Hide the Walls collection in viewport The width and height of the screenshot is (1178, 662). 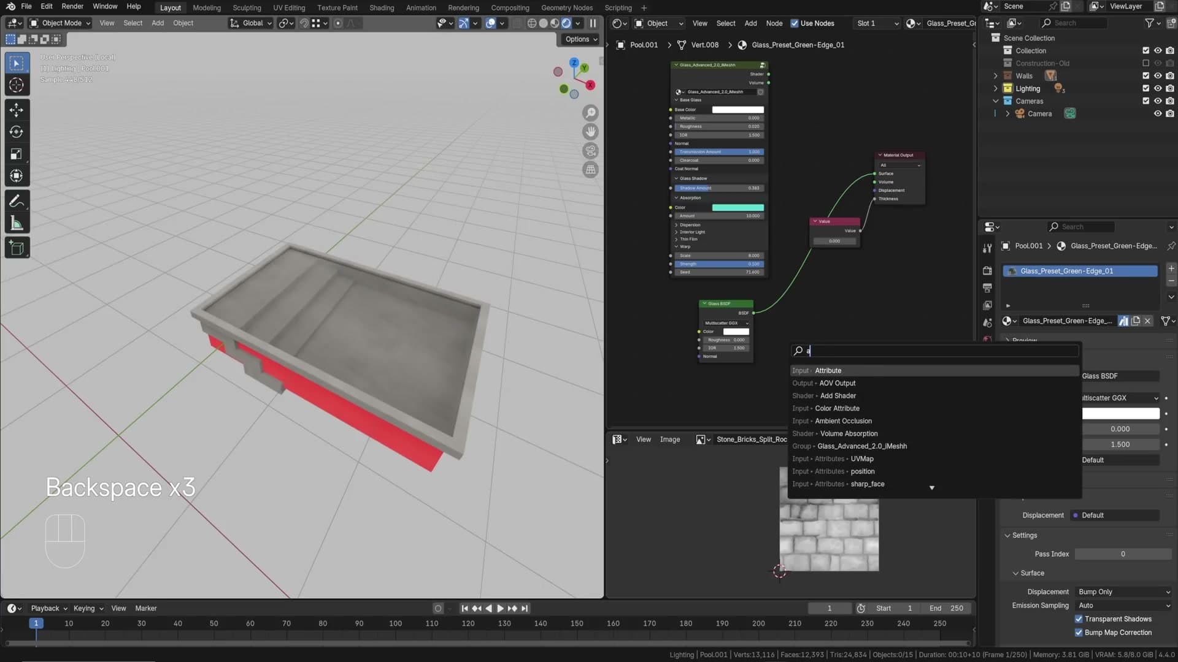point(1158,76)
